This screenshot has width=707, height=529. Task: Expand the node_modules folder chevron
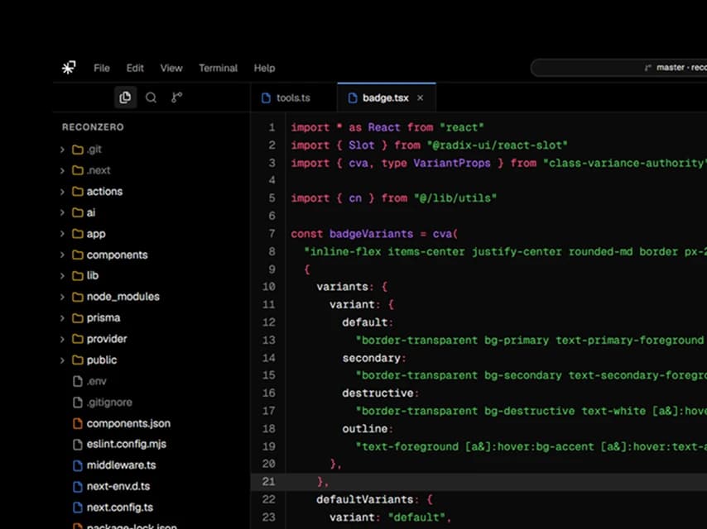62,297
